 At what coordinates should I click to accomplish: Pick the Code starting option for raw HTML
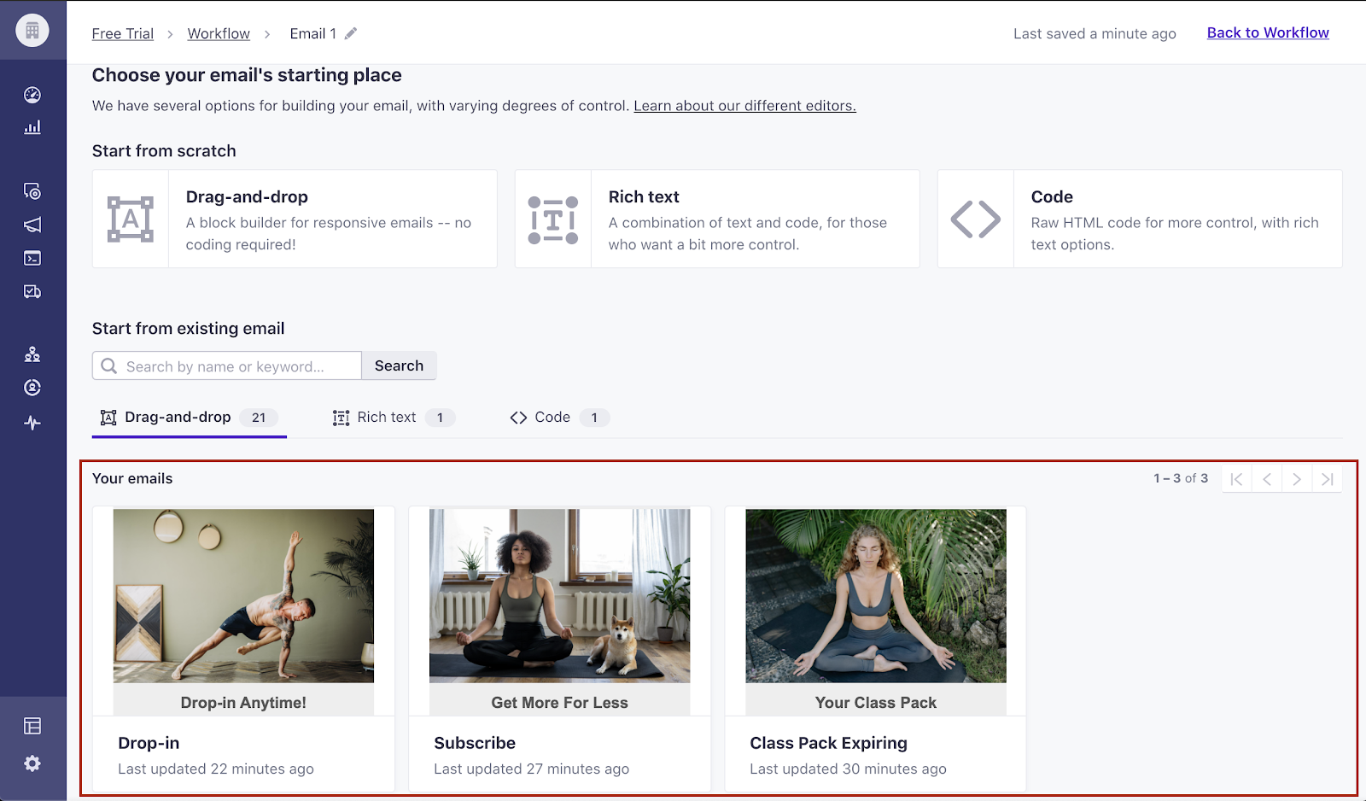[1139, 219]
